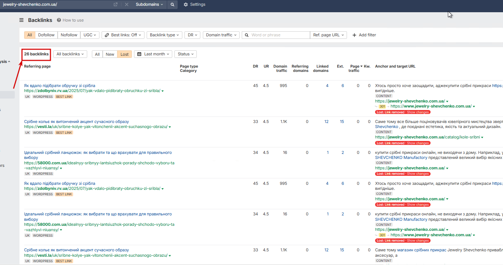Select the Dofollow filter toggle
The width and height of the screenshot is (503, 265).
(x=46, y=35)
